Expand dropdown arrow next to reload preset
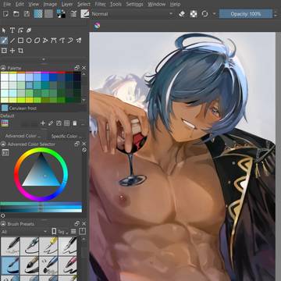 (x=215, y=13)
